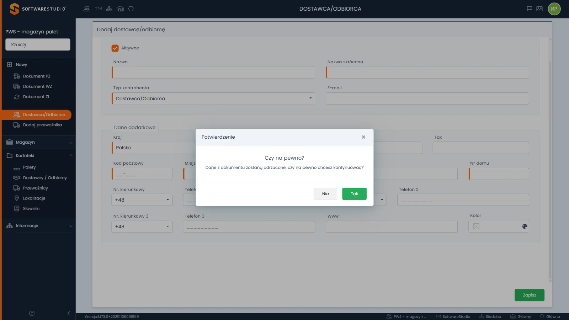
Task: Collapse the sidebar with the arrow icon
Action: point(69,313)
